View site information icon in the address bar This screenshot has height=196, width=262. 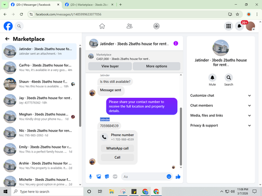click(31, 14)
